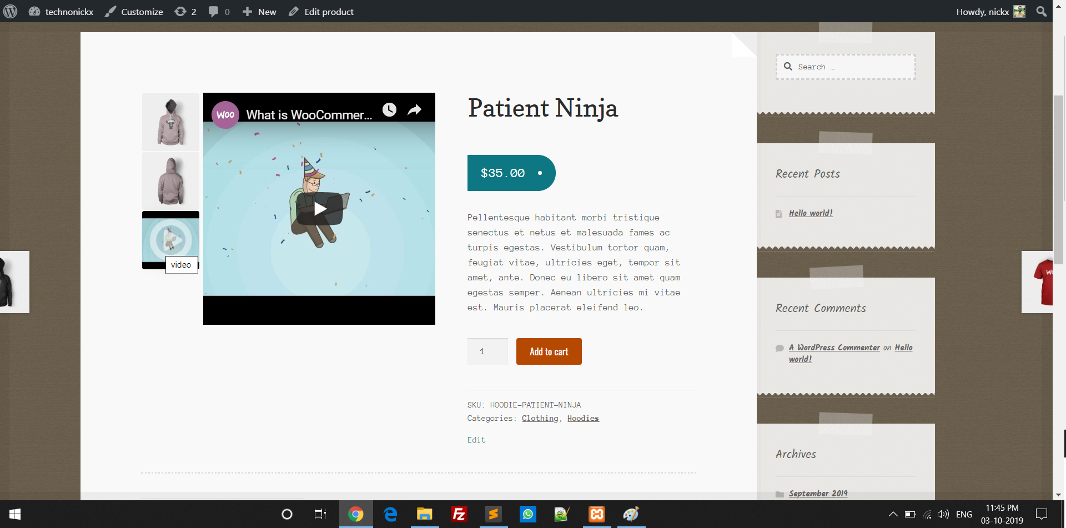Open the September 2019 archive

click(818, 494)
